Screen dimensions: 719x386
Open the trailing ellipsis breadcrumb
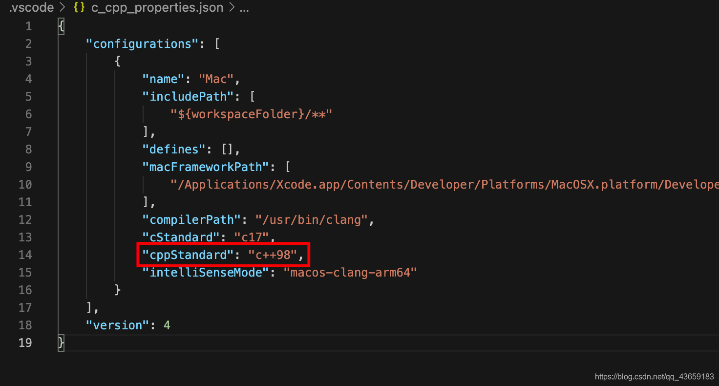[244, 8]
